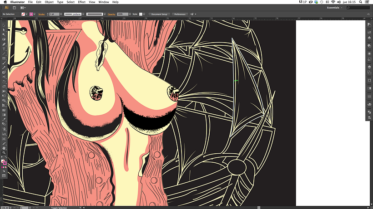Open the Gradient panel icon

click(369, 88)
